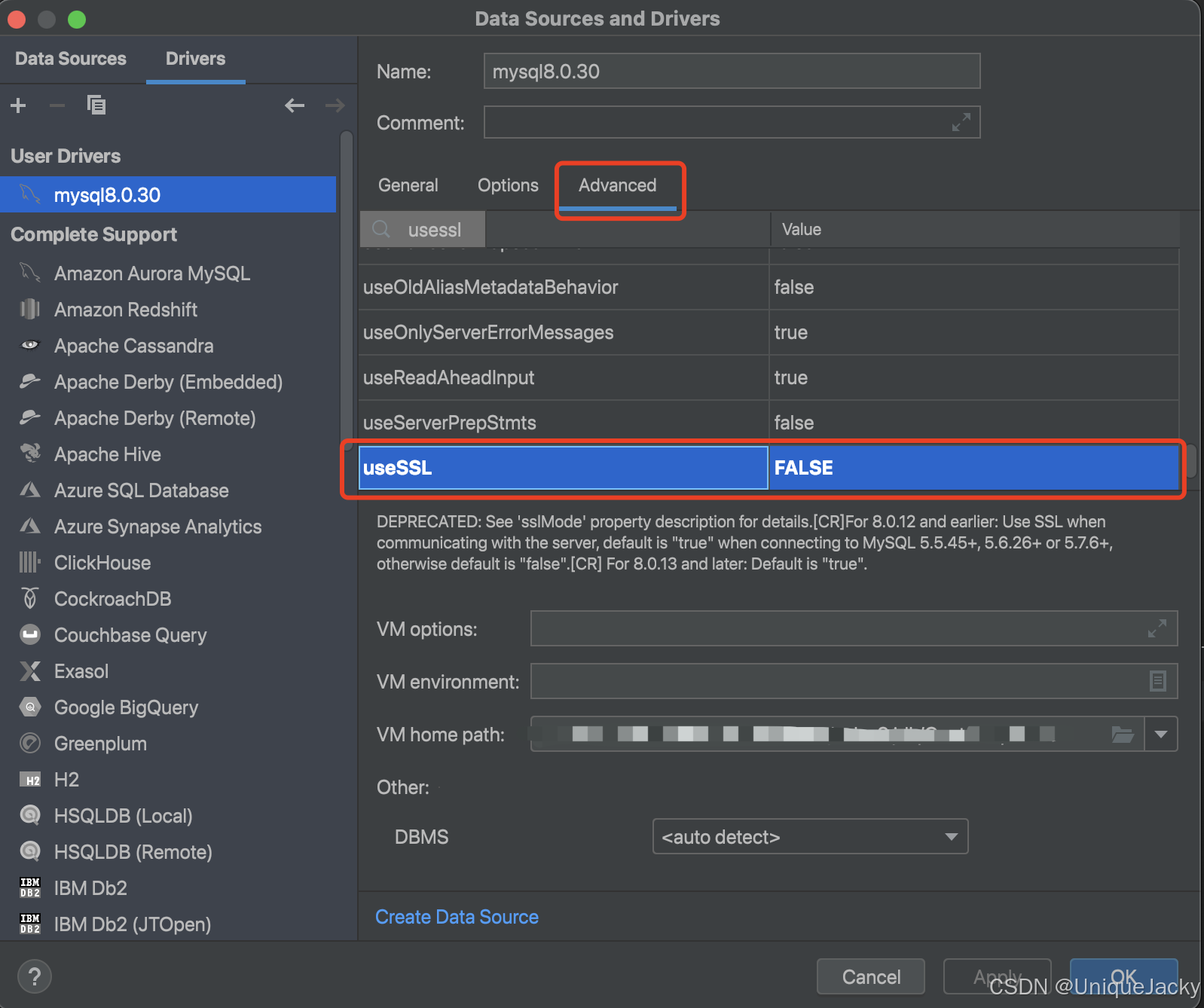Screen dimensions: 1204x1008
Task: Click the VM options input field
Action: 854,628
